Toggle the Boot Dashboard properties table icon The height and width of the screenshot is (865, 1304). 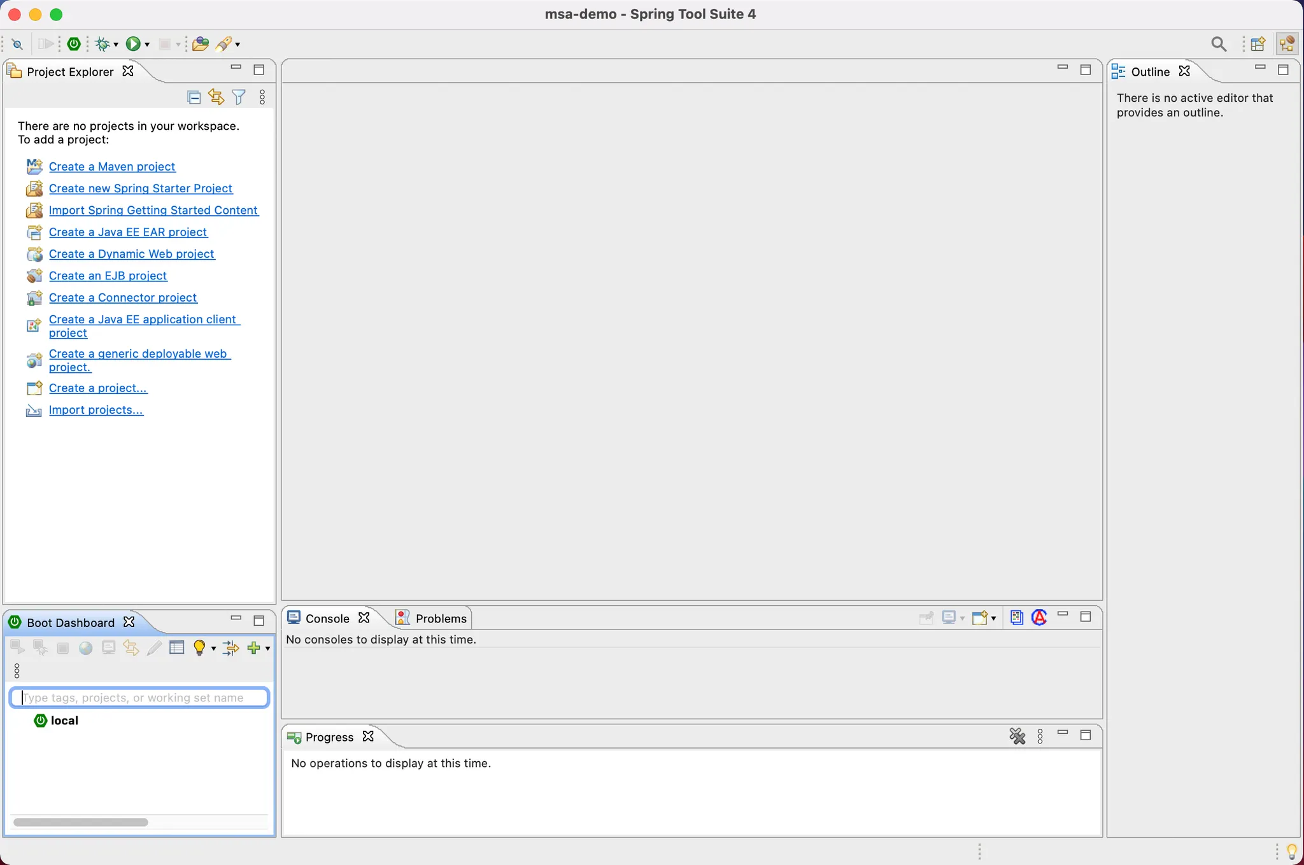click(x=177, y=648)
